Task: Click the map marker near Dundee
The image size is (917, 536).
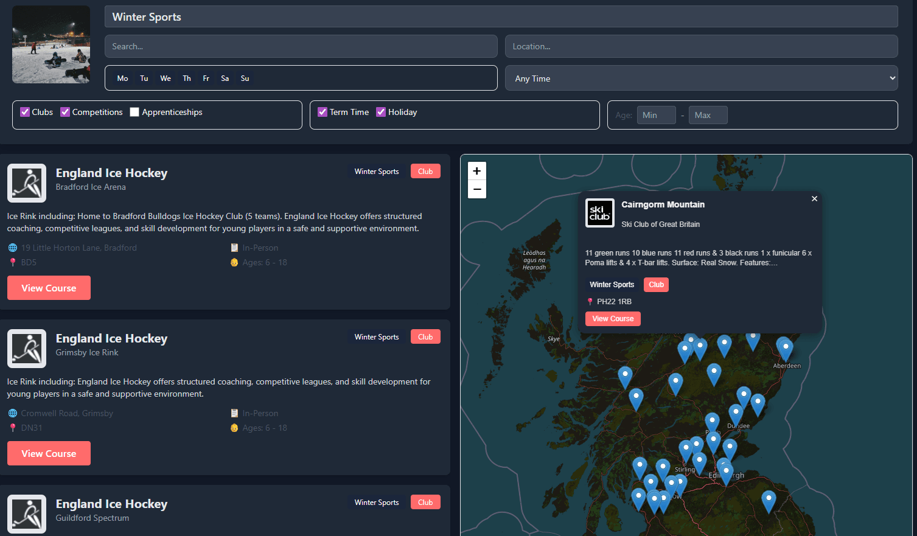Action: pyautogui.click(x=736, y=414)
